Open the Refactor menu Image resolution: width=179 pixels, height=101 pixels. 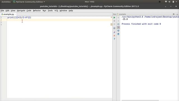(x=37, y=11)
